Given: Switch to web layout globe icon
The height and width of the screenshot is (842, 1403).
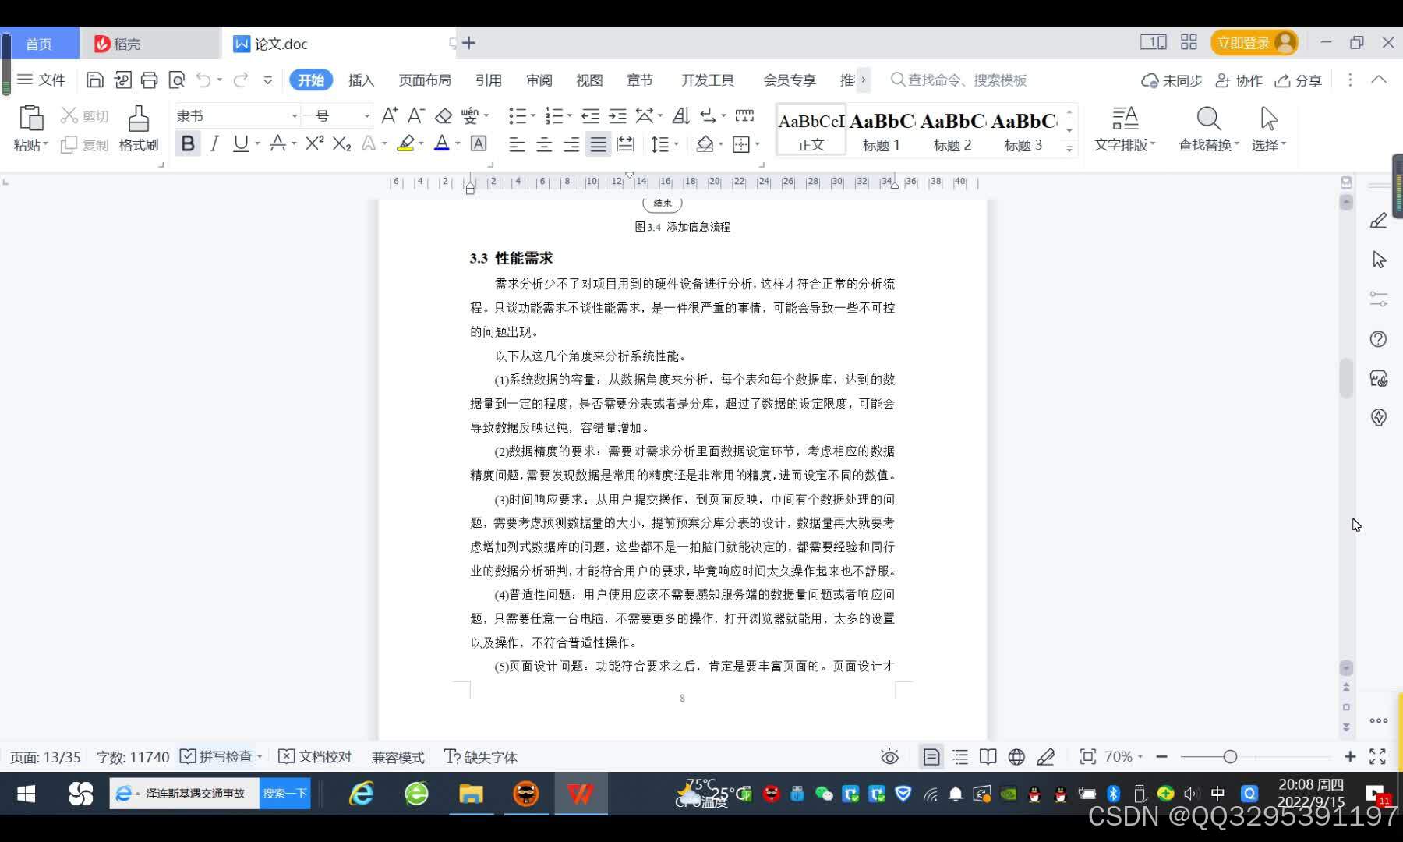Looking at the screenshot, I should (x=1016, y=757).
